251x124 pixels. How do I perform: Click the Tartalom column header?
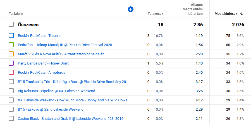(16, 14)
